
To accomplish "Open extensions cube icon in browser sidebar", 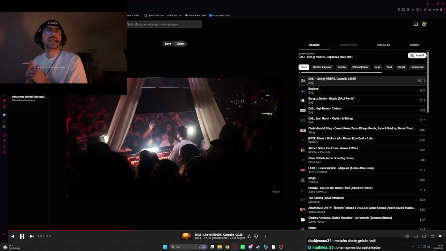I will pos(4,146).
